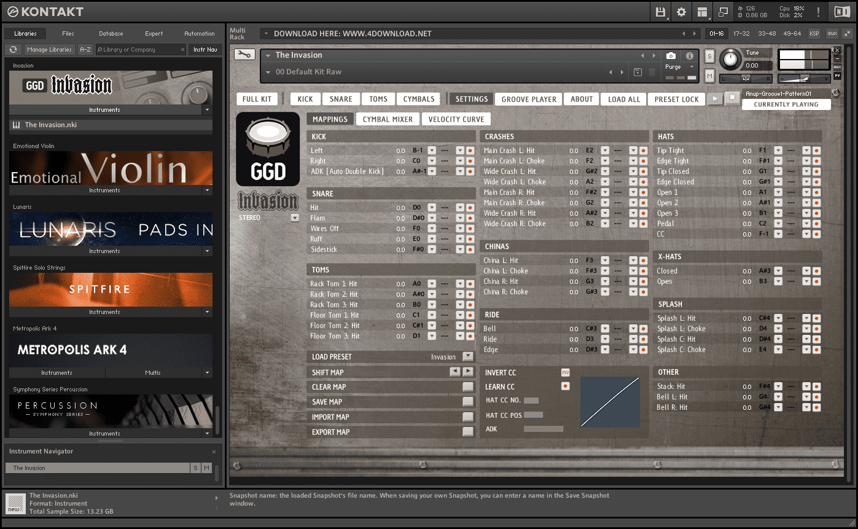Click shift map left arrow

pyautogui.click(x=454, y=372)
